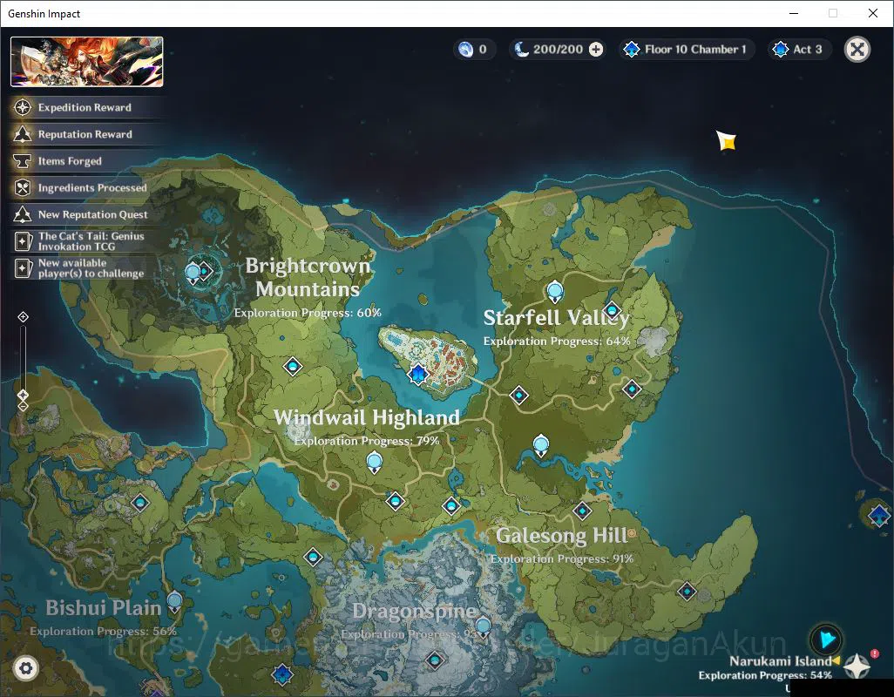
Task: Click the teleport pin in Starfell Valley
Action: click(555, 292)
